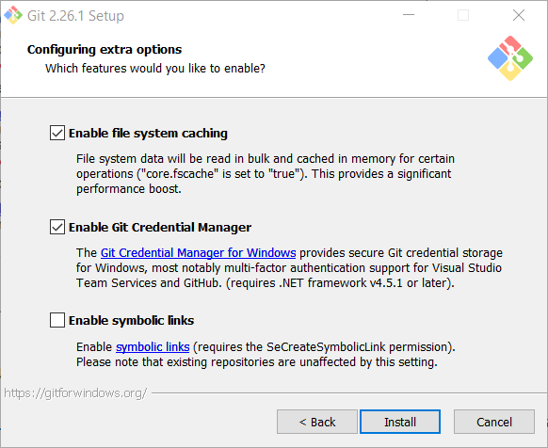The image size is (548, 448).
Task: Click the Configuring extra options heading
Action: tap(105, 50)
